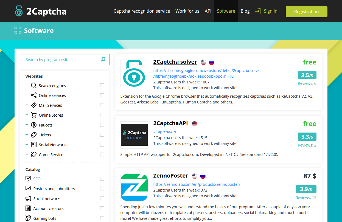Screen dimensions: 342x222
Task: Click the Account creators icon
Action: 28,208
